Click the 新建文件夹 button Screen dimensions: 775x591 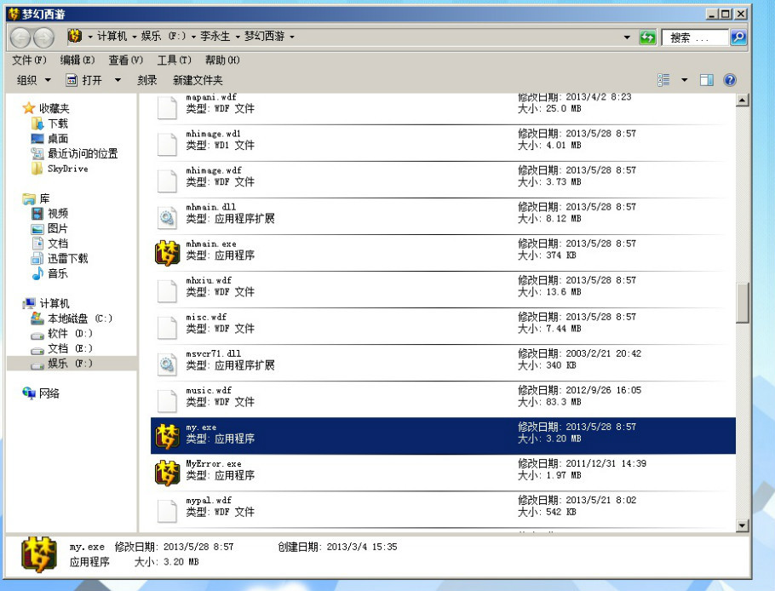coord(198,80)
